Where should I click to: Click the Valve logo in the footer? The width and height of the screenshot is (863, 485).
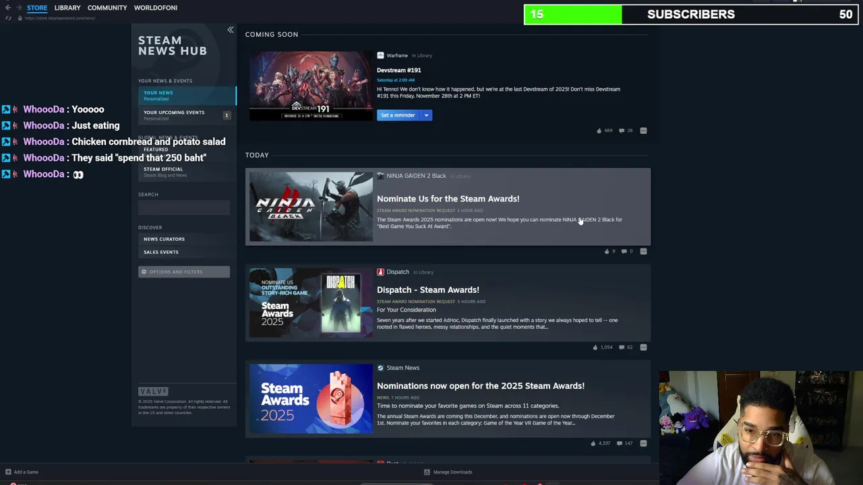(153, 391)
